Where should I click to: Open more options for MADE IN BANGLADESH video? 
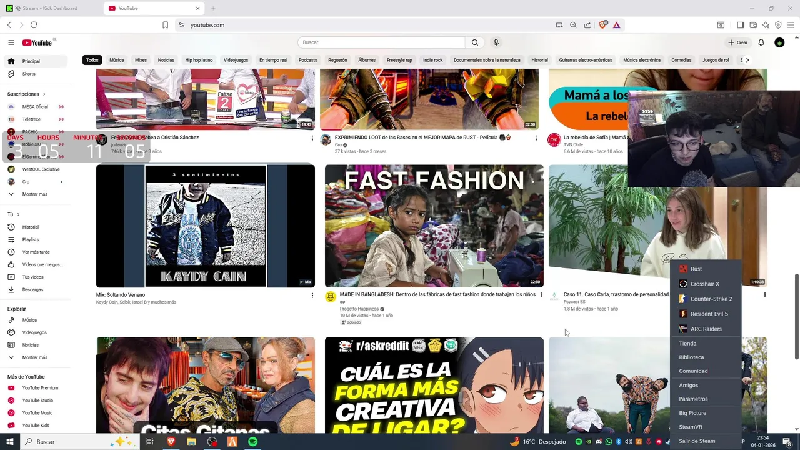(x=541, y=295)
